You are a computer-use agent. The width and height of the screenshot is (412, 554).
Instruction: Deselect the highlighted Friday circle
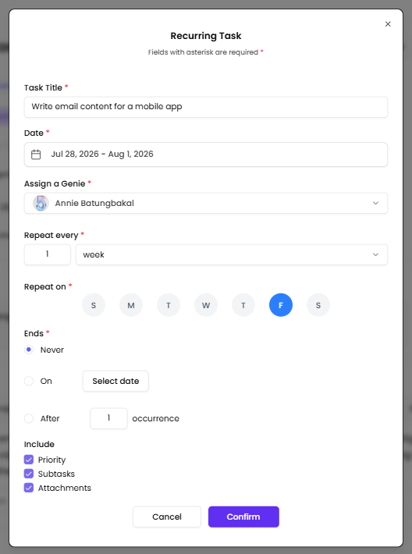click(x=281, y=305)
